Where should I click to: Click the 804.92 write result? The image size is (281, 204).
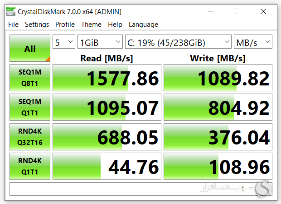click(x=218, y=107)
